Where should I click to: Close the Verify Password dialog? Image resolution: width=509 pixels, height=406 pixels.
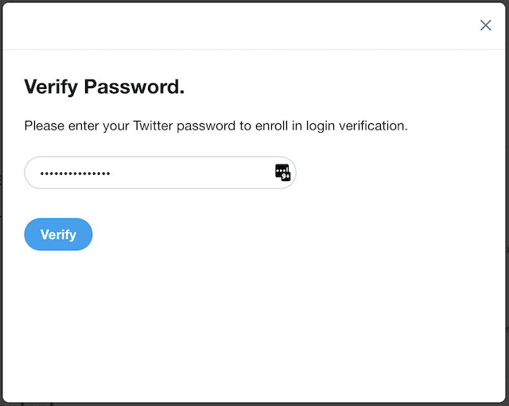(486, 25)
